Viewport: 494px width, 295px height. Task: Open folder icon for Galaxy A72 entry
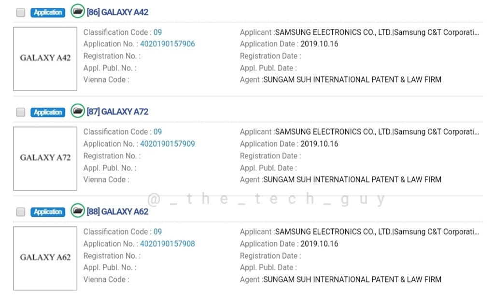(78, 111)
